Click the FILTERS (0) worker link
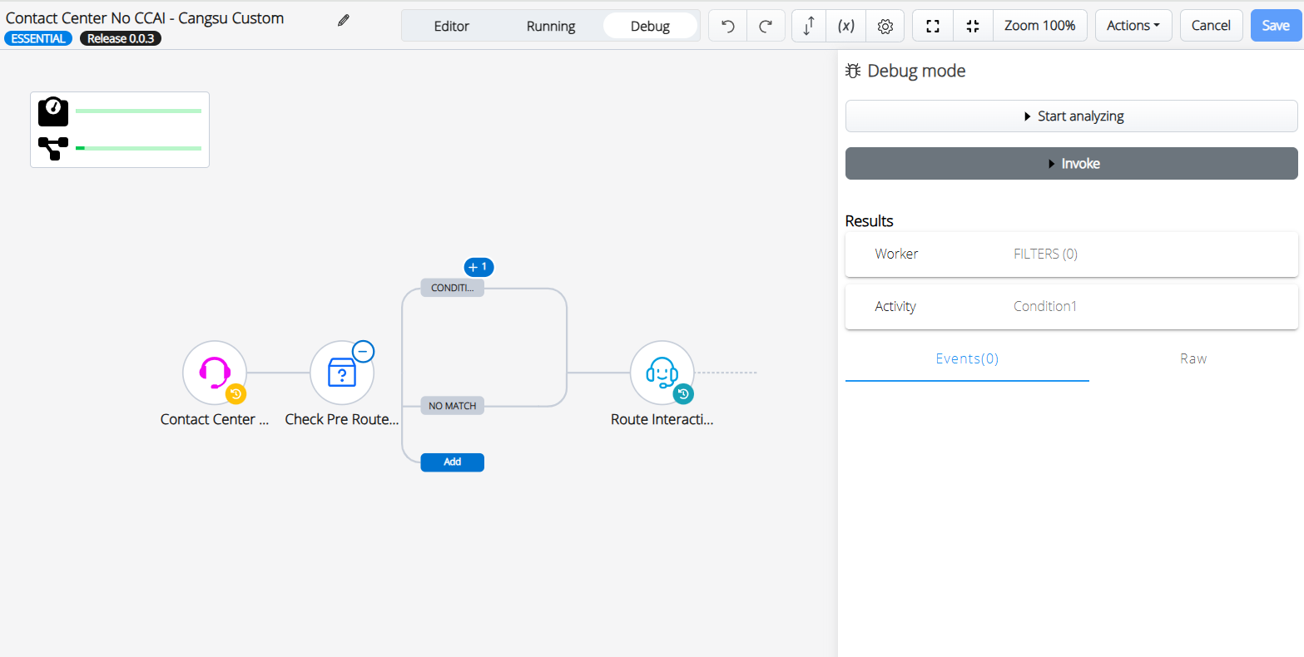 click(1045, 254)
